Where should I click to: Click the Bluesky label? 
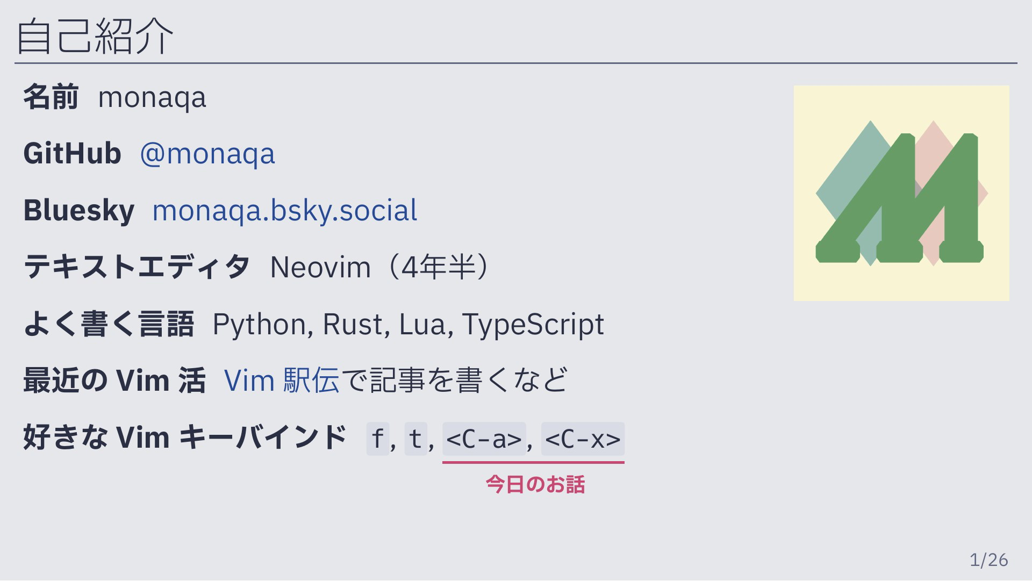point(78,210)
